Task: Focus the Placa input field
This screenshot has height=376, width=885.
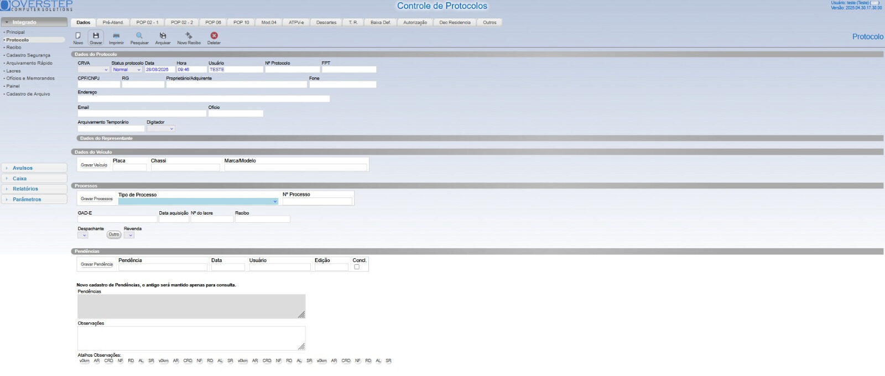Action: [129, 168]
